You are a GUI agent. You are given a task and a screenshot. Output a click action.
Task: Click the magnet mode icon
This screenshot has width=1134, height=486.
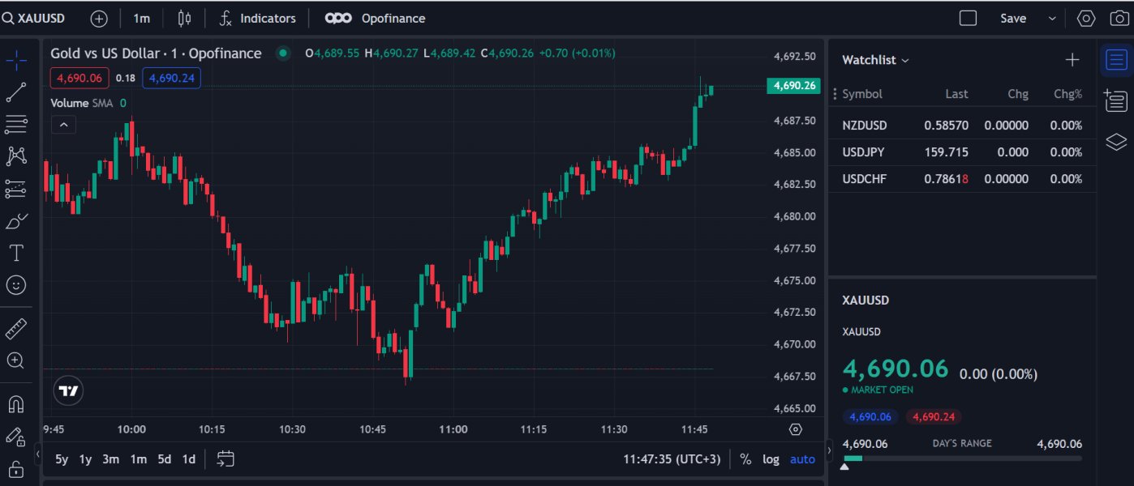coord(16,403)
